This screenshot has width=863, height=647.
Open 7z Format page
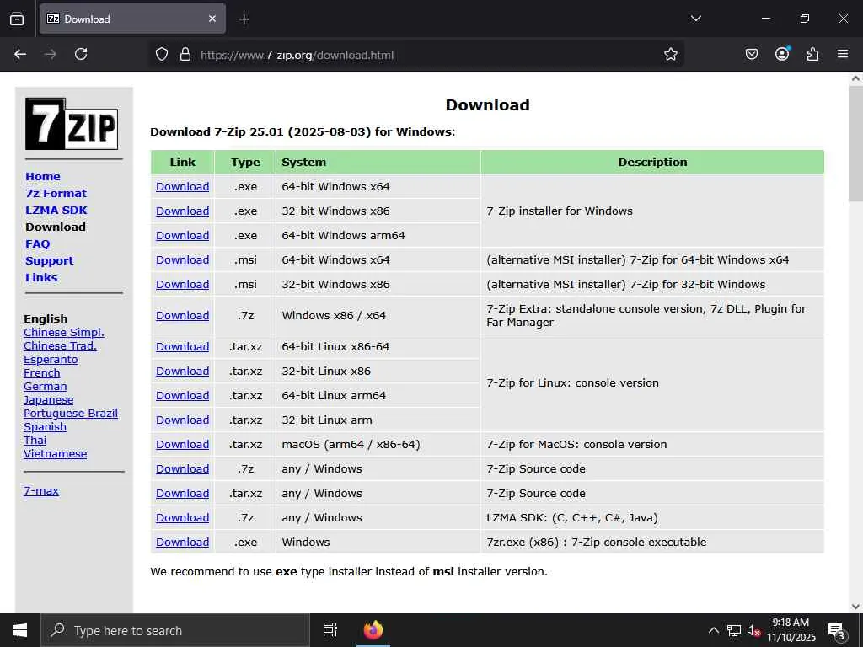click(56, 194)
